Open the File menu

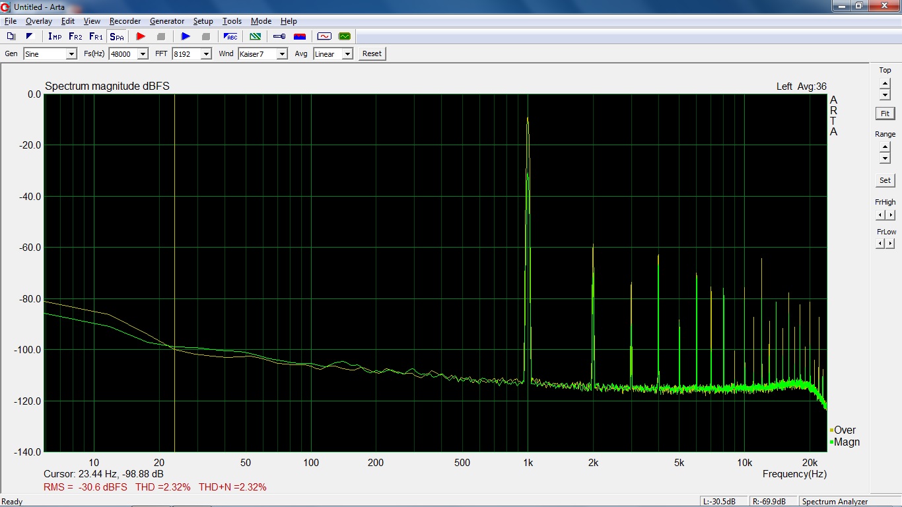click(11, 21)
